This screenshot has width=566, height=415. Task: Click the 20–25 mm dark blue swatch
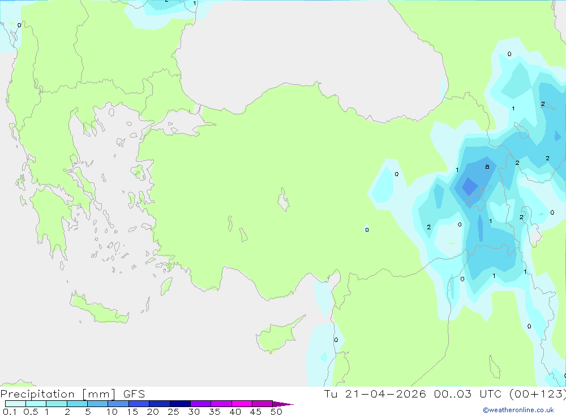(160, 404)
